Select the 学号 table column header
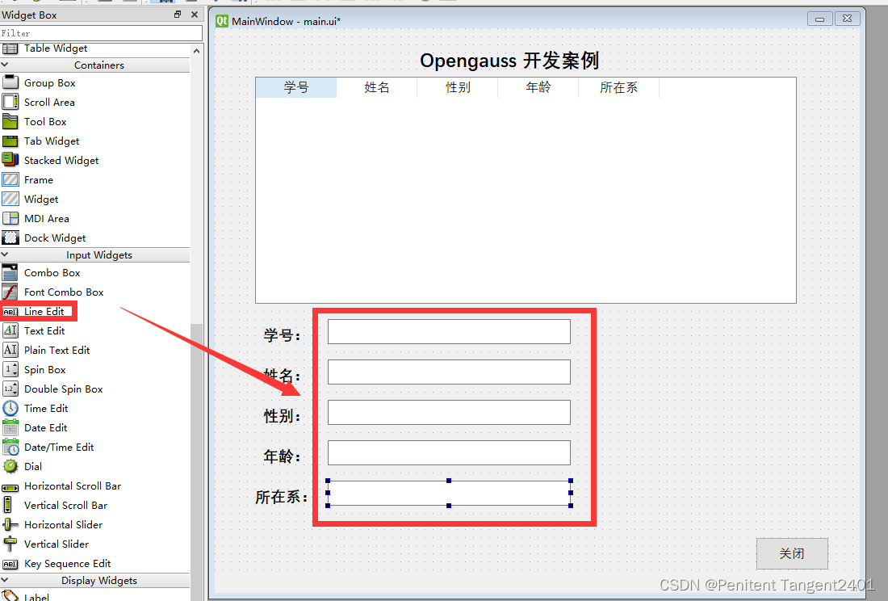 click(x=296, y=87)
